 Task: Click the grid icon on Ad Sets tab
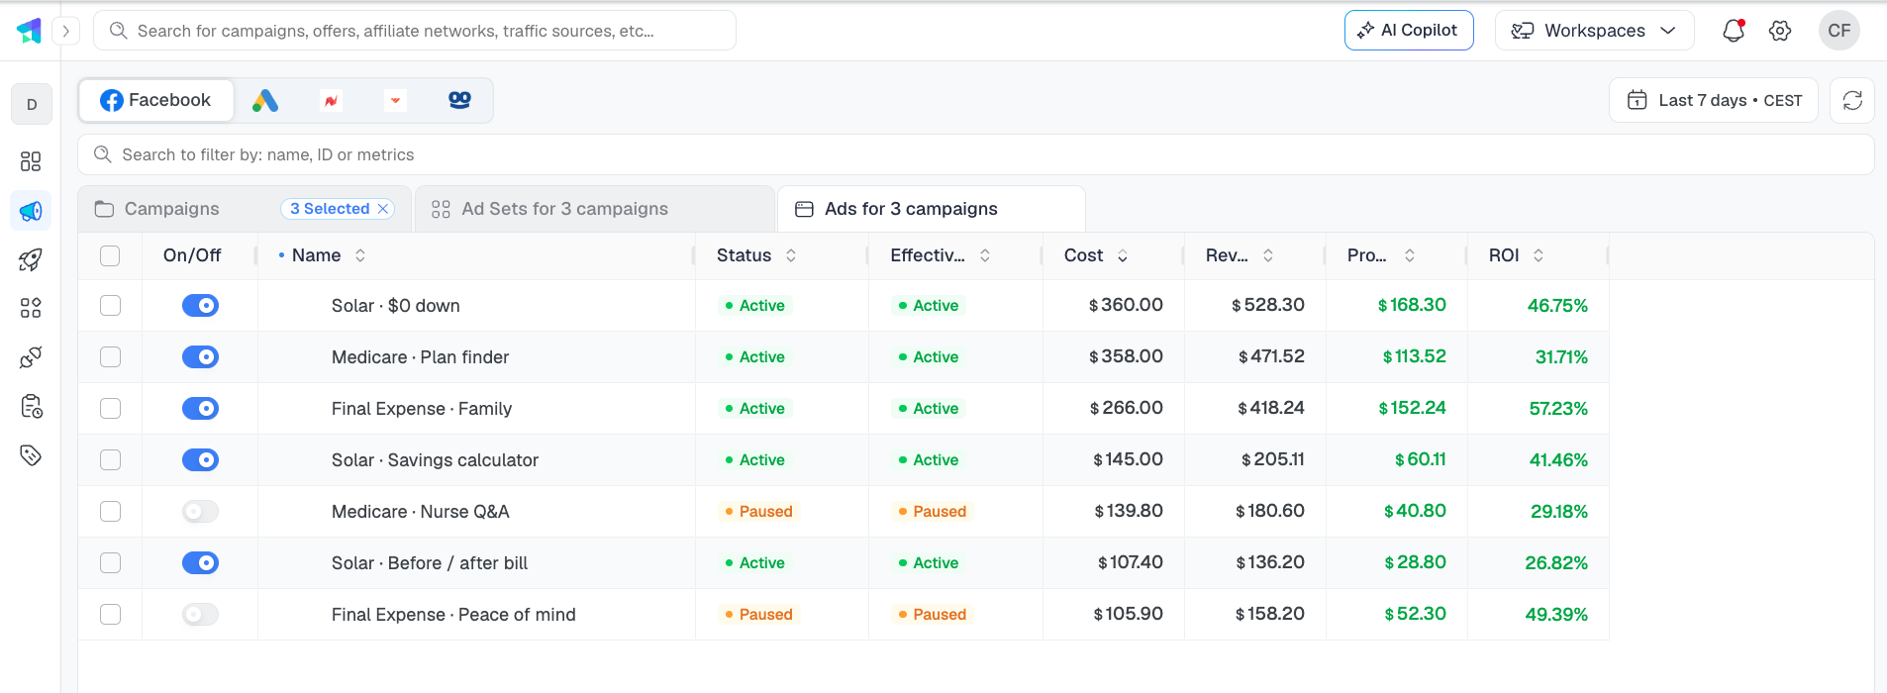pyautogui.click(x=441, y=209)
